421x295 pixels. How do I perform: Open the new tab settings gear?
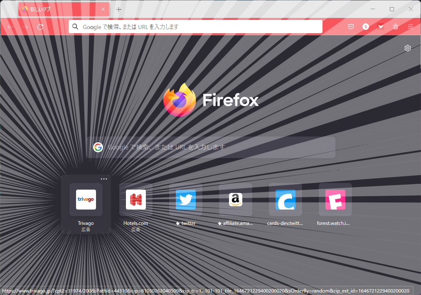click(x=408, y=48)
